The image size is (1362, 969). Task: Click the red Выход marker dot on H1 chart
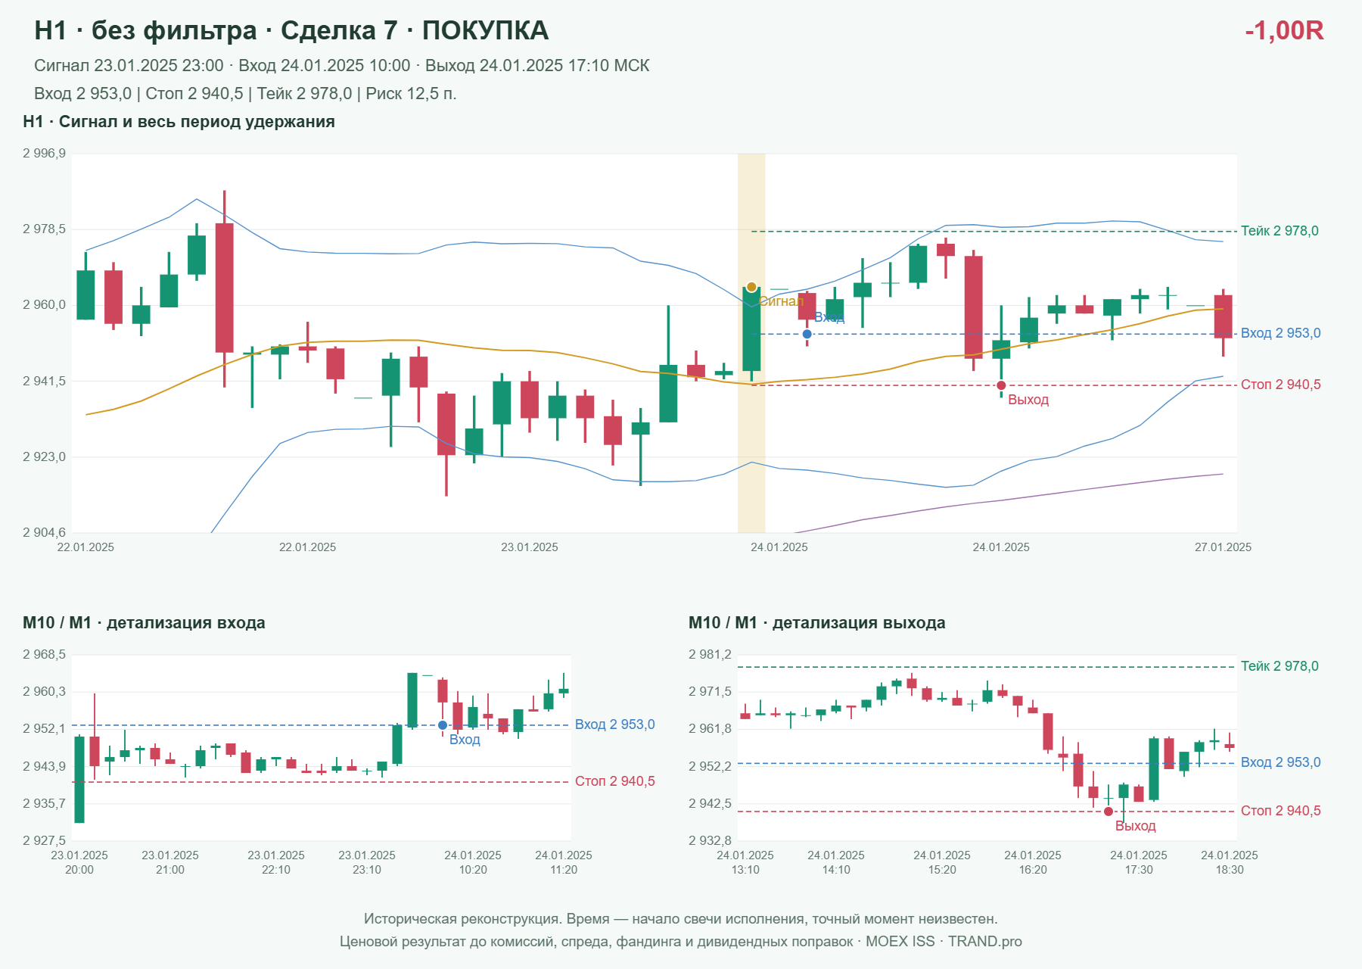[1001, 385]
